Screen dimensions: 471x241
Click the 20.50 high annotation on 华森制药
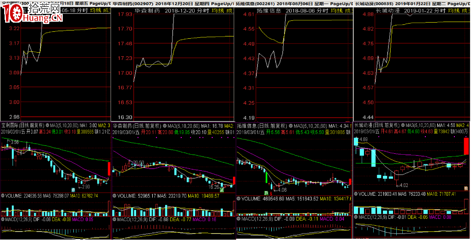[137, 163]
